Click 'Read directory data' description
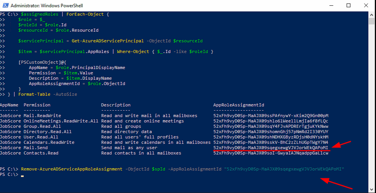The width and height of the screenshot is (376, 193). click(126, 132)
